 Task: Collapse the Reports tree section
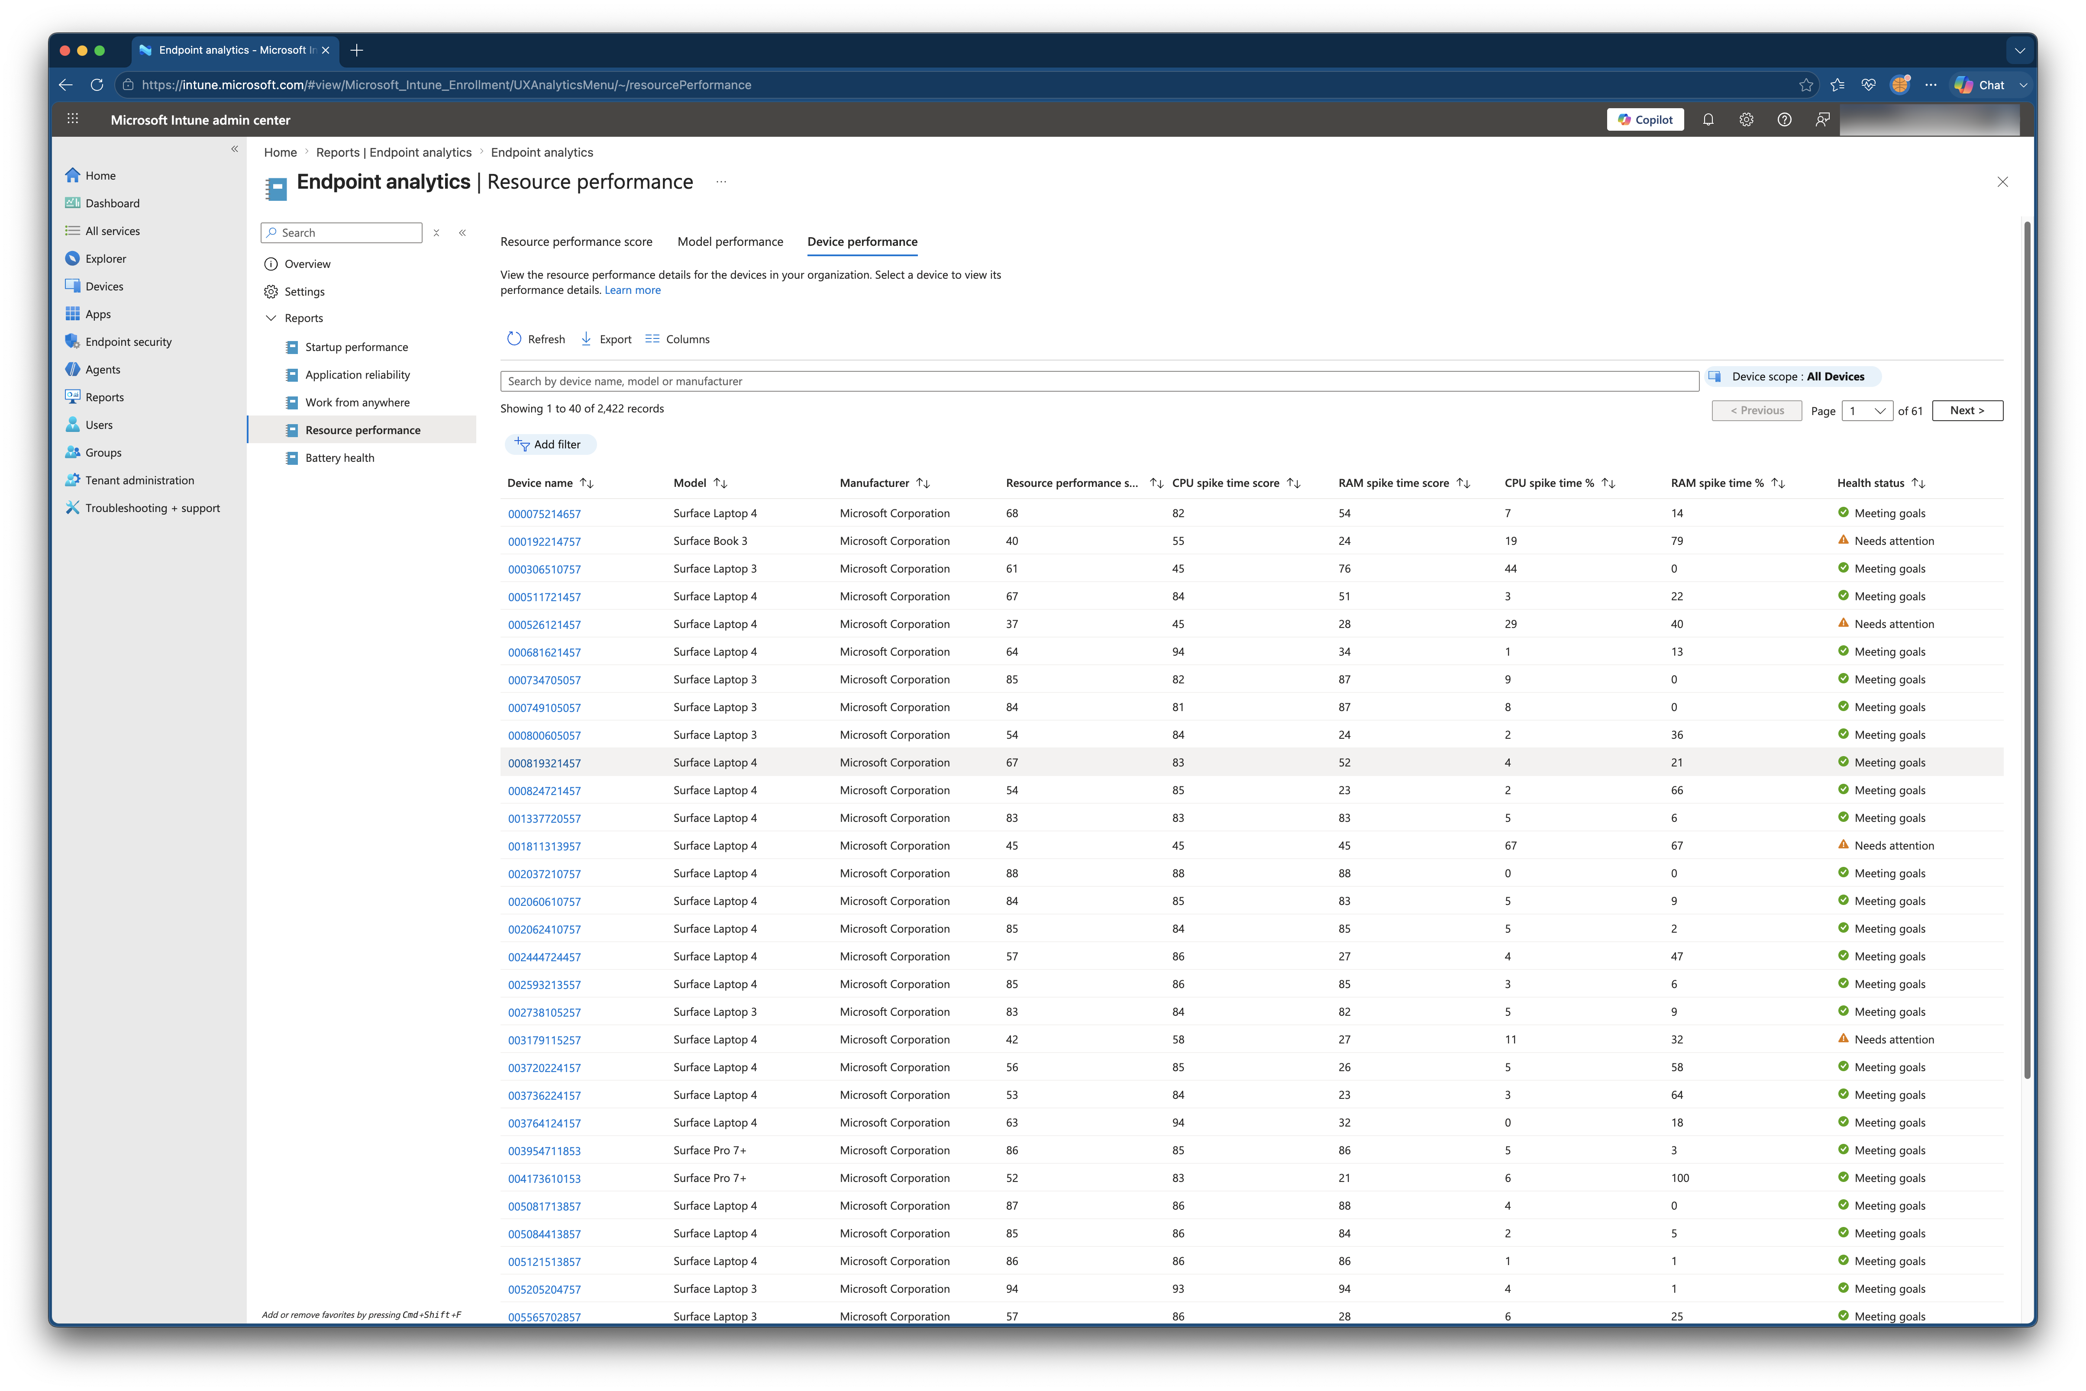[x=271, y=318]
